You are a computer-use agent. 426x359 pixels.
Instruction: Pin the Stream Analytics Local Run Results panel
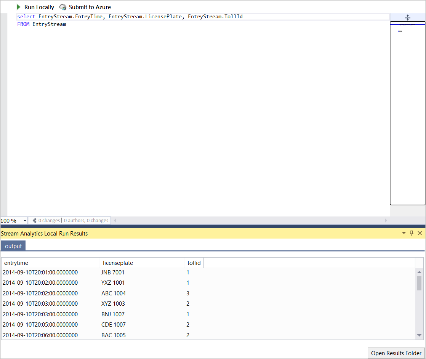click(x=412, y=233)
